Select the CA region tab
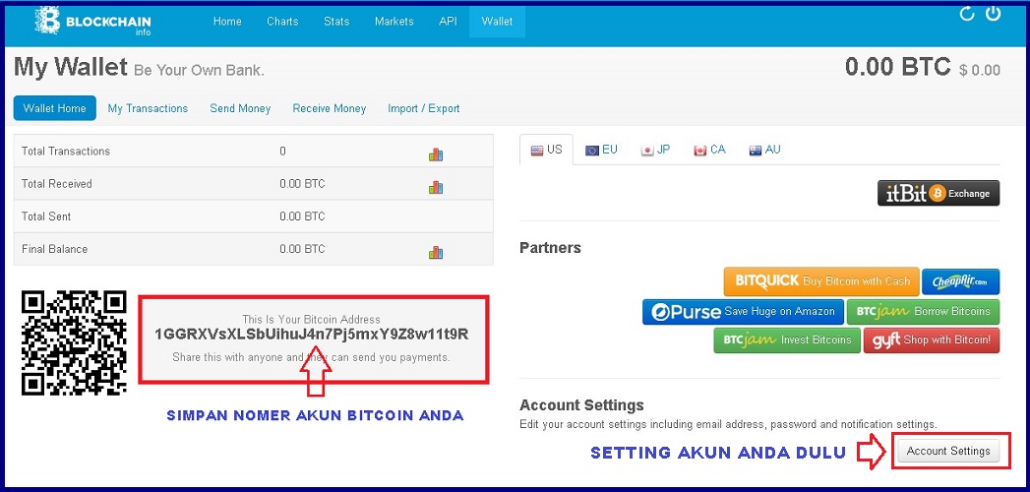Viewport: 1030px width, 492px height. (x=709, y=150)
